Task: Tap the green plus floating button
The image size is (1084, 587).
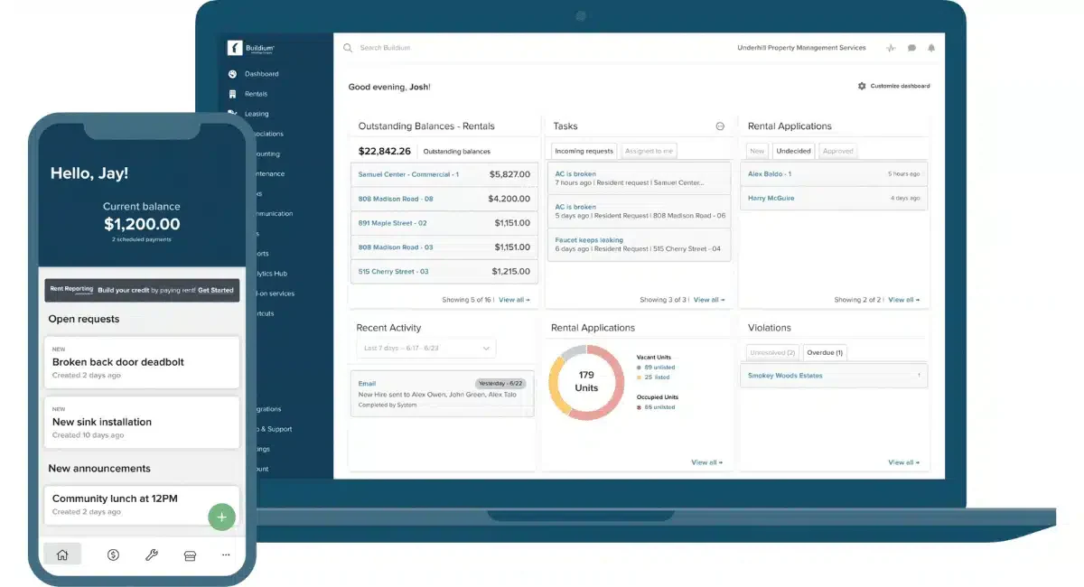Action: (x=221, y=517)
